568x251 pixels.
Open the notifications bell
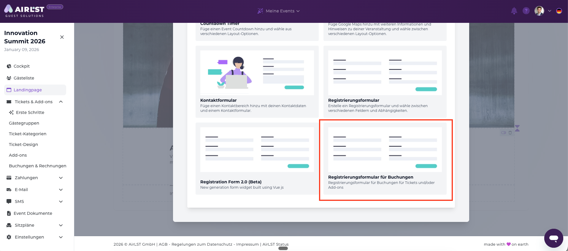[x=514, y=11]
